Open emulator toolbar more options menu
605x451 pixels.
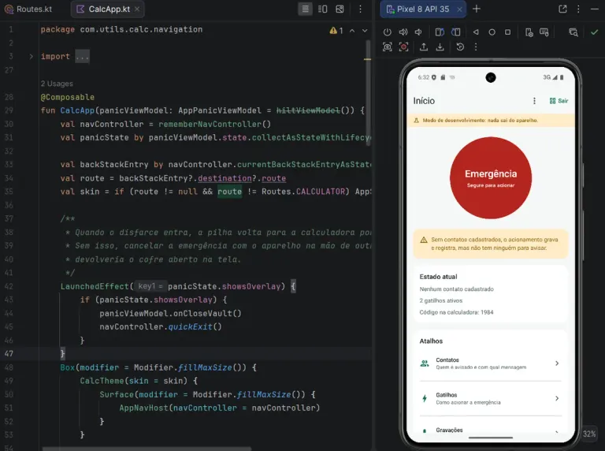point(476,47)
